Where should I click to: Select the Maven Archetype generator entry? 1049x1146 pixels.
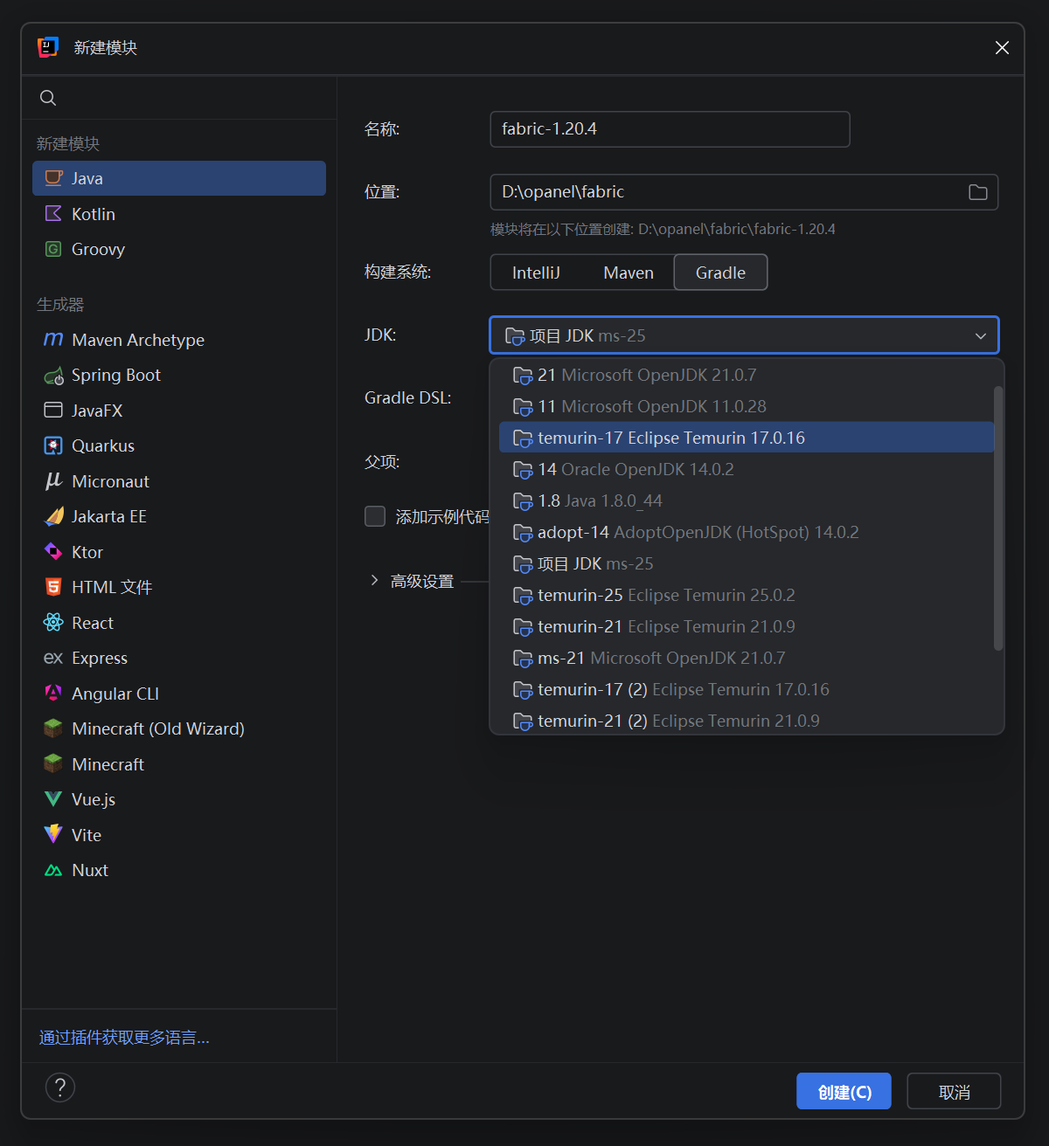point(179,340)
